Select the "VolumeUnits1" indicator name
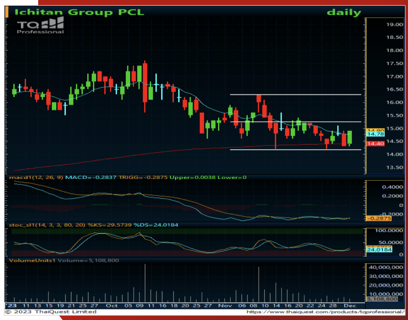 tap(32, 260)
